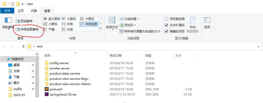
Task: Select 快速访问 in navigation pane
Action: 17,59
